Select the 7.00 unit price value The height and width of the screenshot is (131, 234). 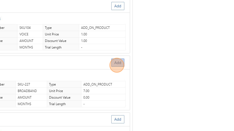pos(87,91)
